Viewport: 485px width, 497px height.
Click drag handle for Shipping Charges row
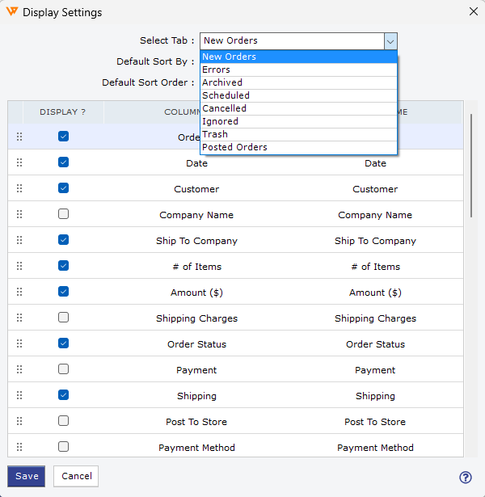[x=19, y=318]
